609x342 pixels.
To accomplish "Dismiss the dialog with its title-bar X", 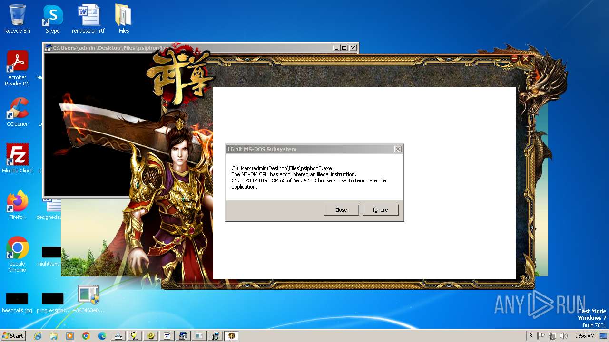I will tap(398, 149).
